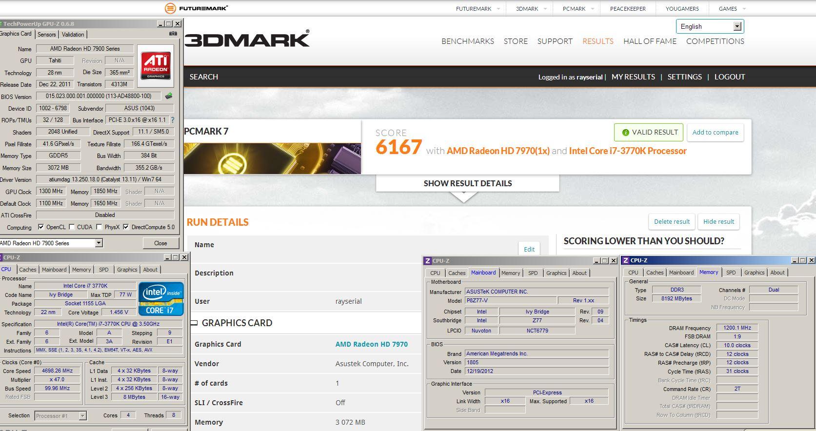
Task: Expand the PCMARK top menu arrow
Action: [592, 9]
